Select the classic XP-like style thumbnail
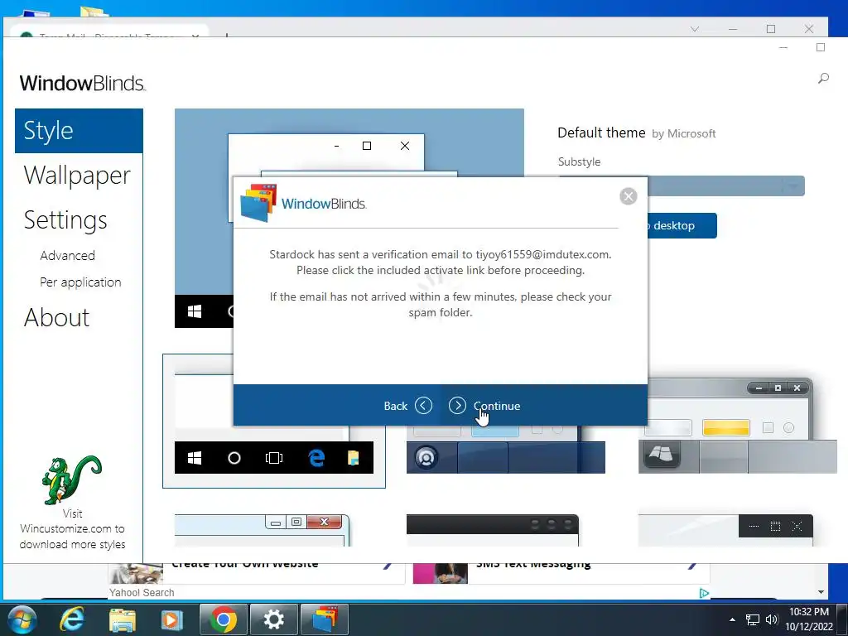The height and width of the screenshot is (636, 848). [262, 530]
